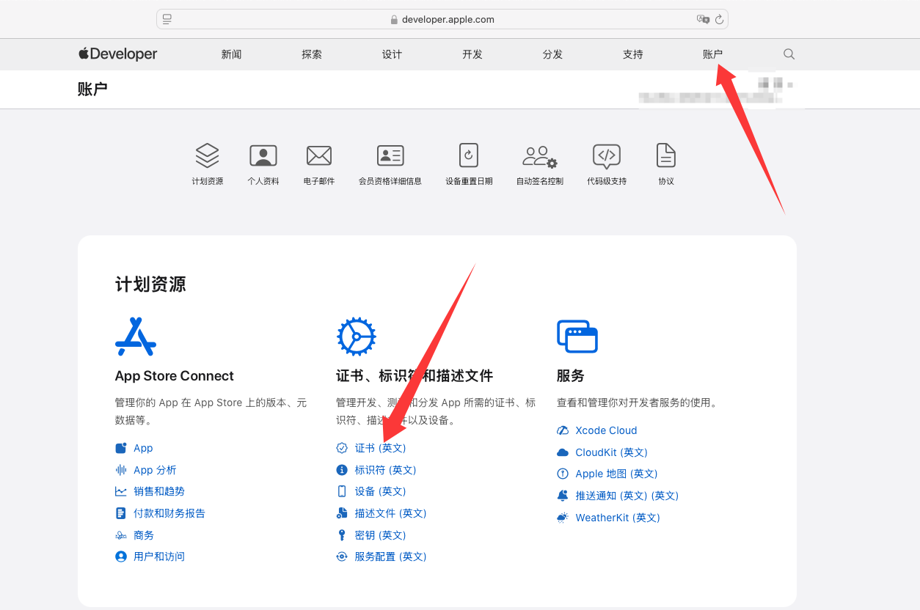Open 会员资格详细信息 ID card icon

[x=390, y=155]
